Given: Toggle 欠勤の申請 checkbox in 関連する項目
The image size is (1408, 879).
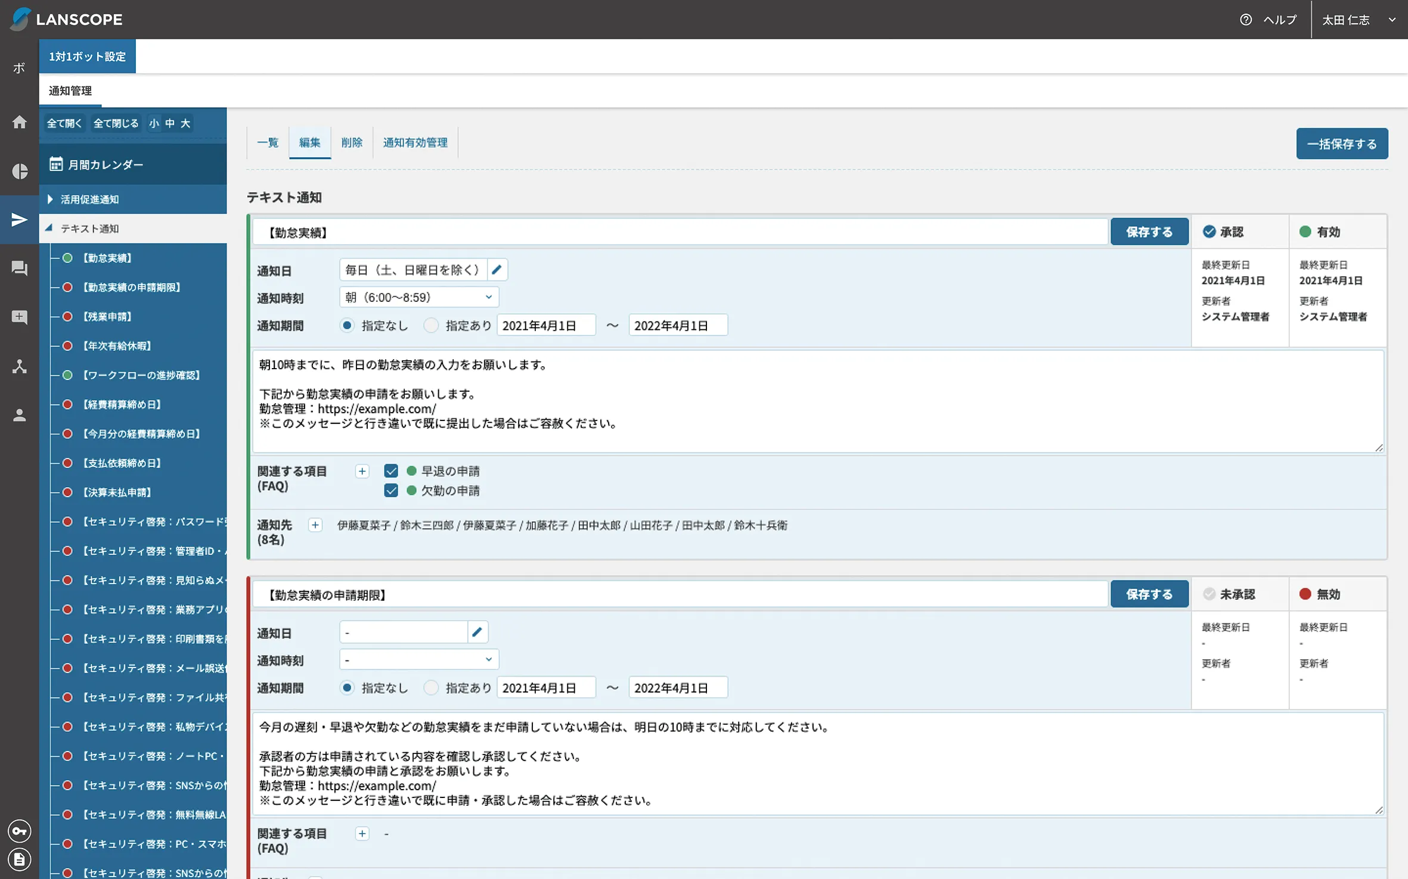Looking at the screenshot, I should 390,491.
